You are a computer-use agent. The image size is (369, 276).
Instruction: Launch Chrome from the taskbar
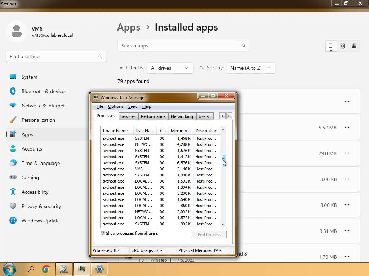click(46, 269)
